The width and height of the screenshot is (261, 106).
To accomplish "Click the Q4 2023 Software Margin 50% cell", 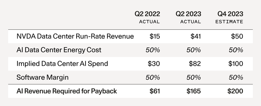I will point(236,78).
